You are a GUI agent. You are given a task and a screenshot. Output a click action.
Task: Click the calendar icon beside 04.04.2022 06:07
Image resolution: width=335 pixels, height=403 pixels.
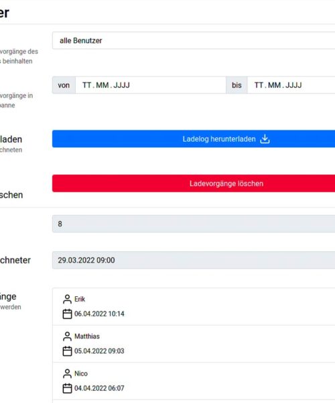(67, 388)
